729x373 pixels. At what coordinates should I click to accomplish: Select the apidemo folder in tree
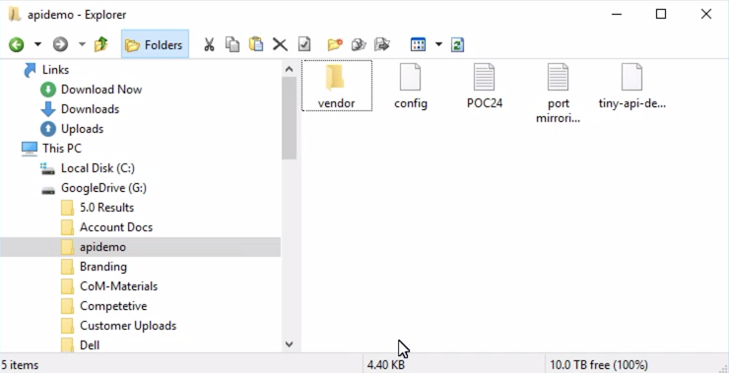tap(140, 247)
